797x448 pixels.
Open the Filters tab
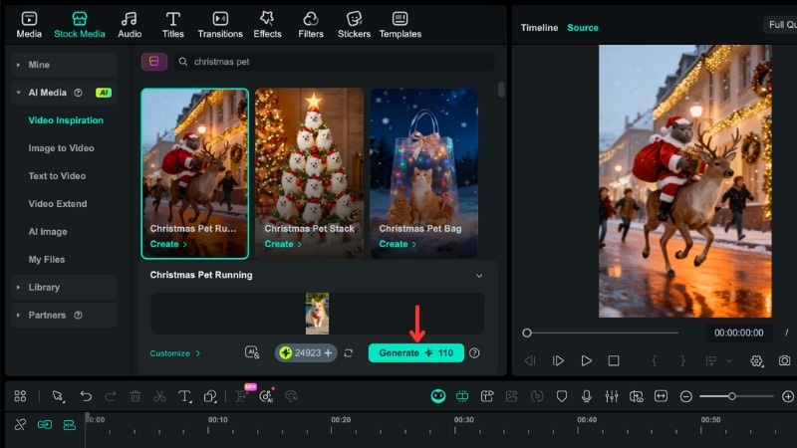(x=311, y=25)
